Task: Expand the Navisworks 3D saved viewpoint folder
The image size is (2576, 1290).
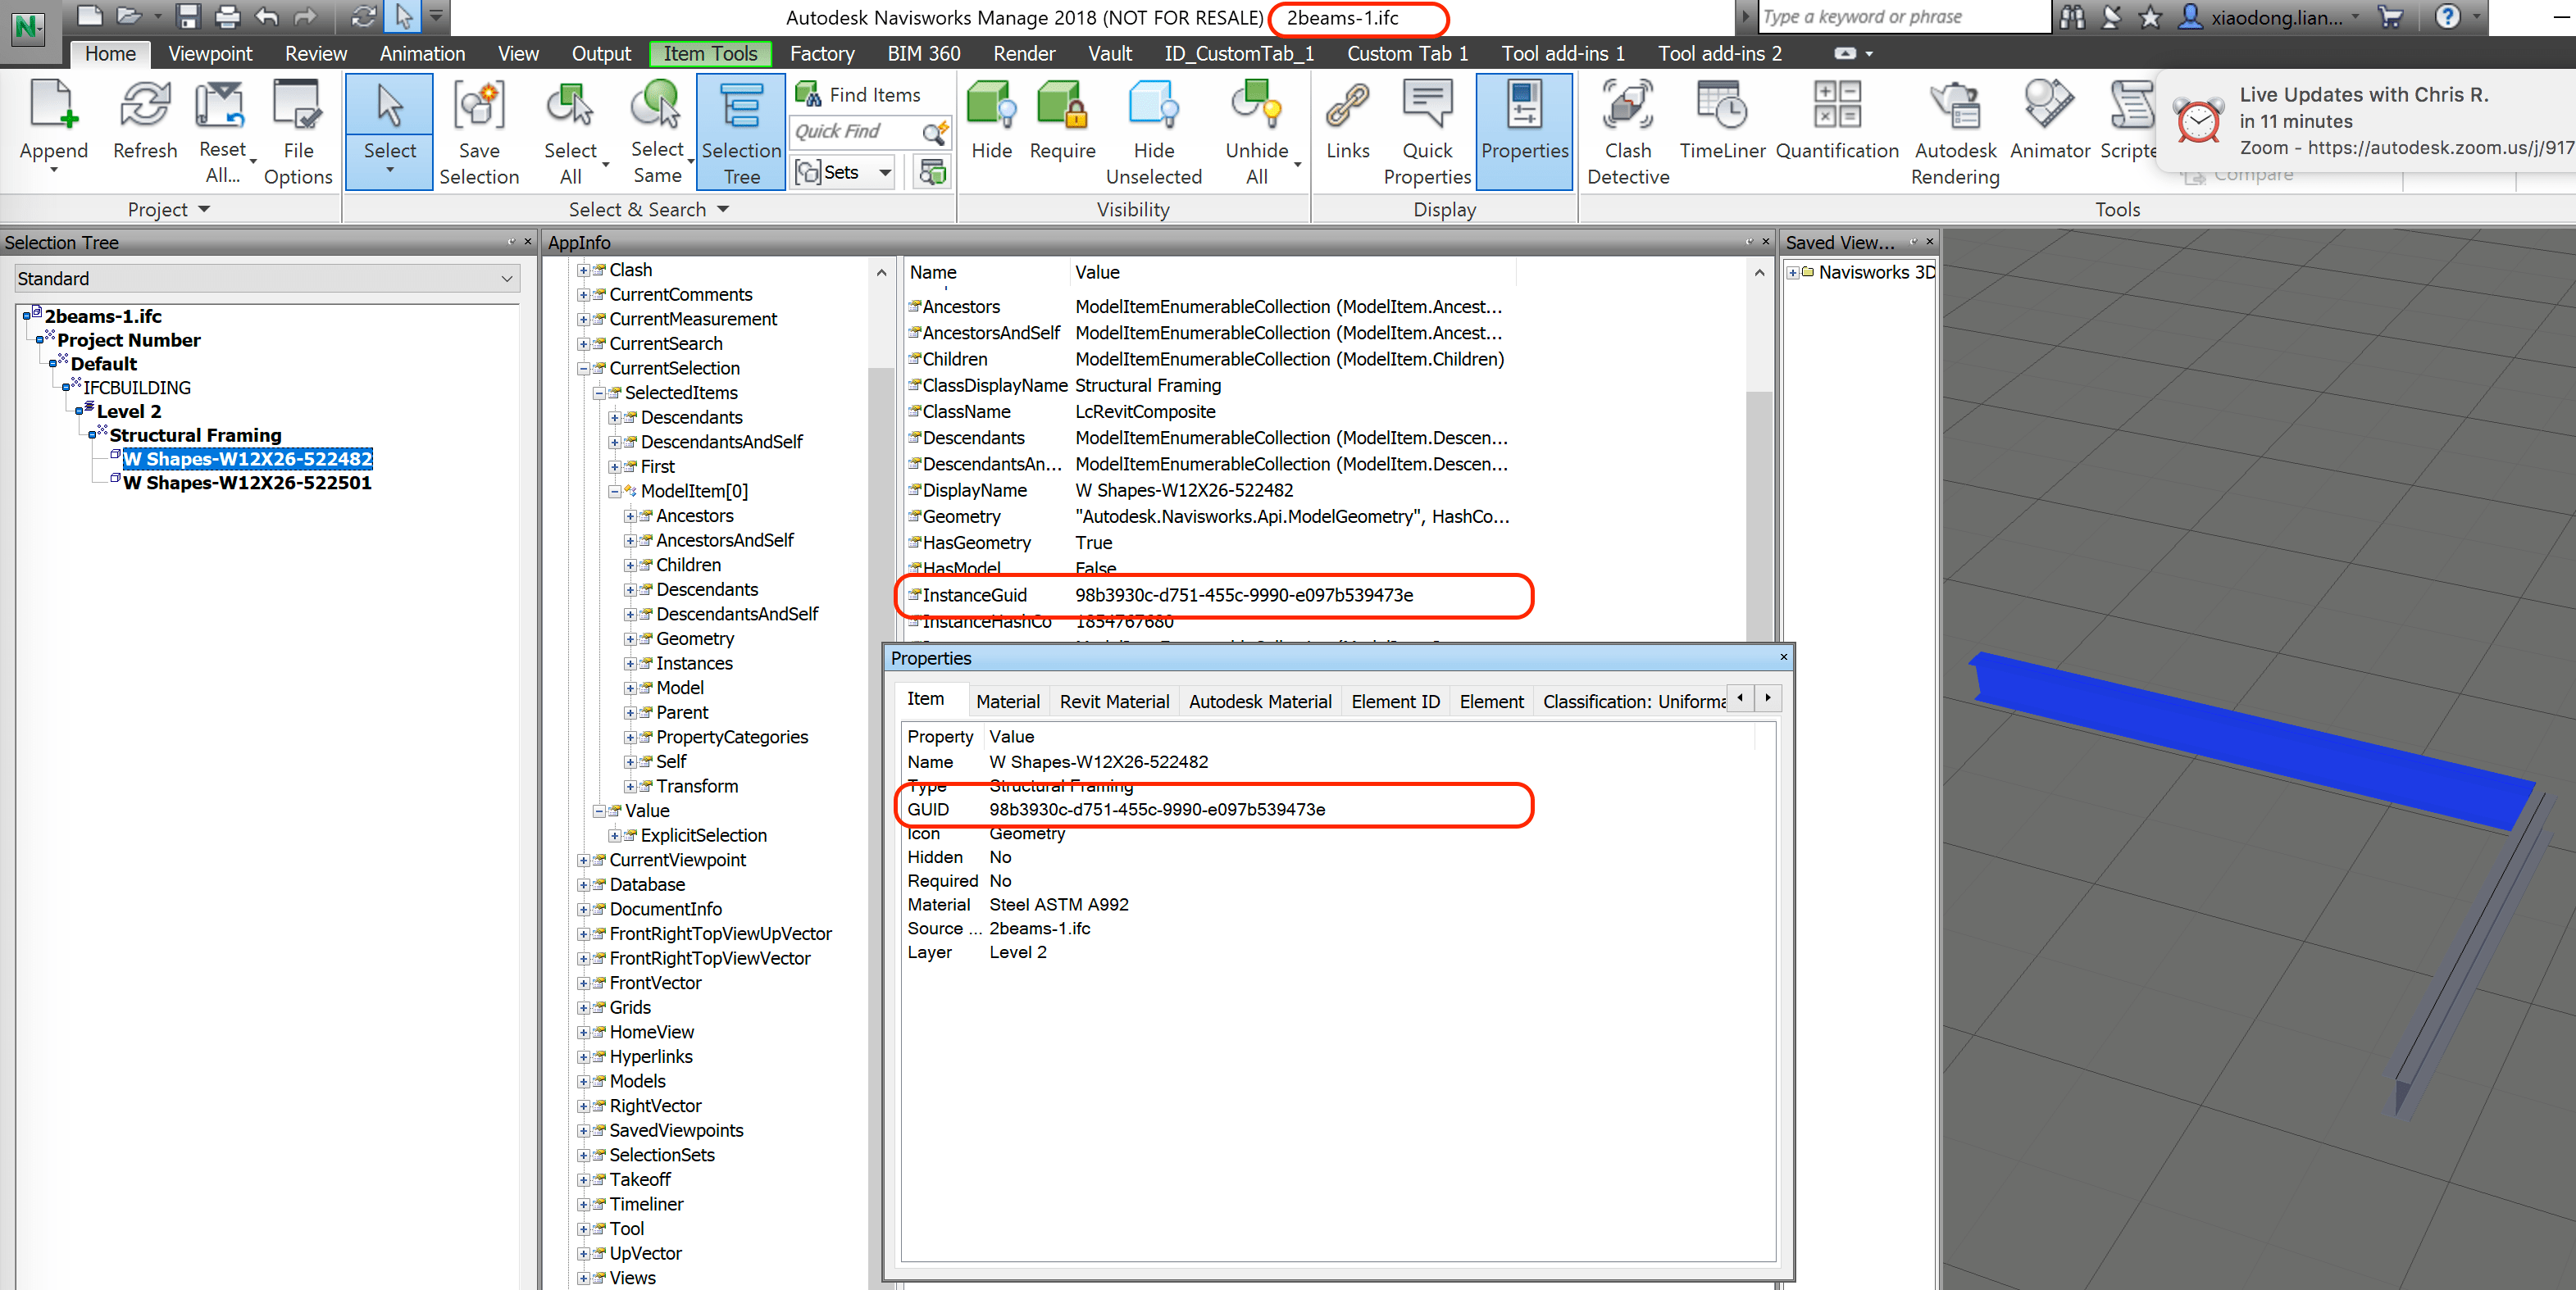Action: (x=1793, y=273)
